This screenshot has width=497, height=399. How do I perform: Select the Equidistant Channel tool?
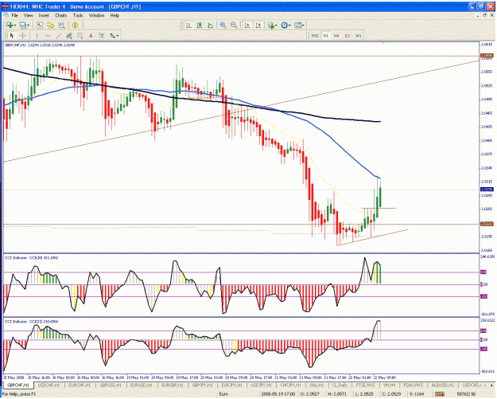[69, 36]
